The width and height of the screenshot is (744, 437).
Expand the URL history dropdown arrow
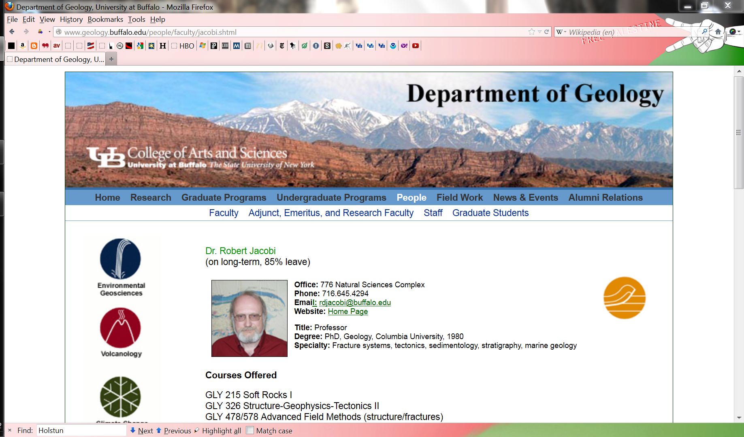click(539, 32)
